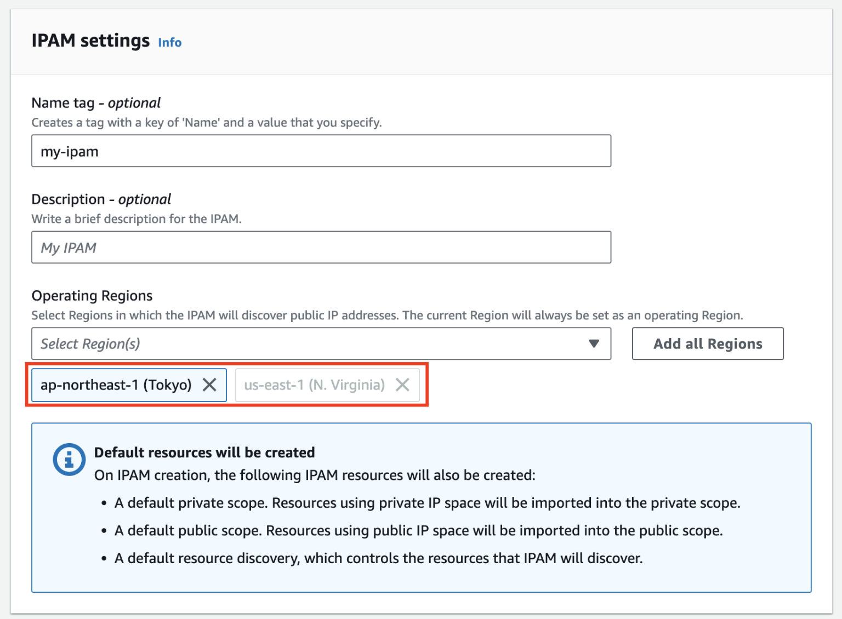Click the highlighted region tags area
Image resolution: width=842 pixels, height=619 pixels.
[x=226, y=385]
